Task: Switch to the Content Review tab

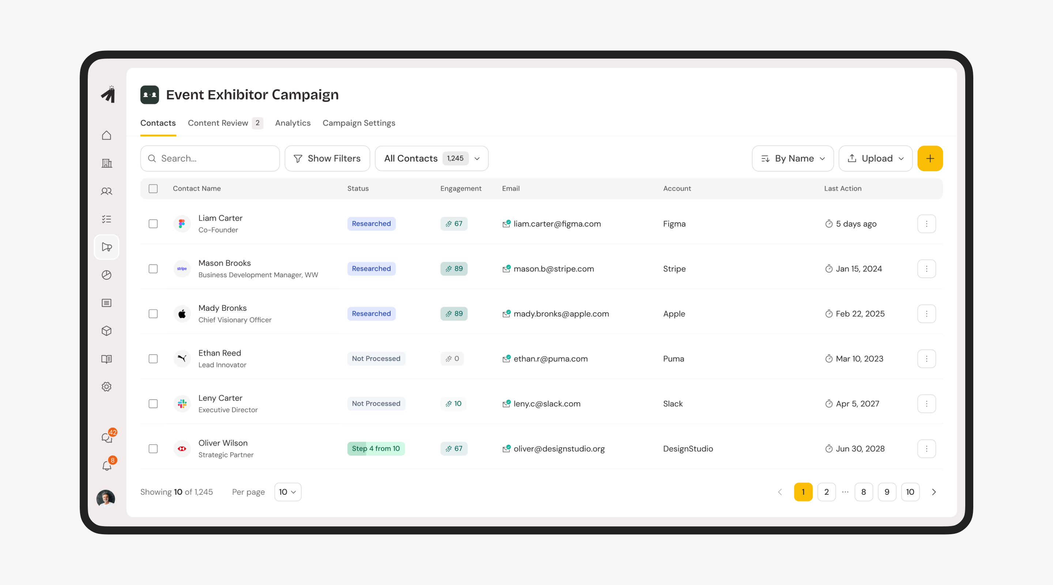Action: click(218, 123)
